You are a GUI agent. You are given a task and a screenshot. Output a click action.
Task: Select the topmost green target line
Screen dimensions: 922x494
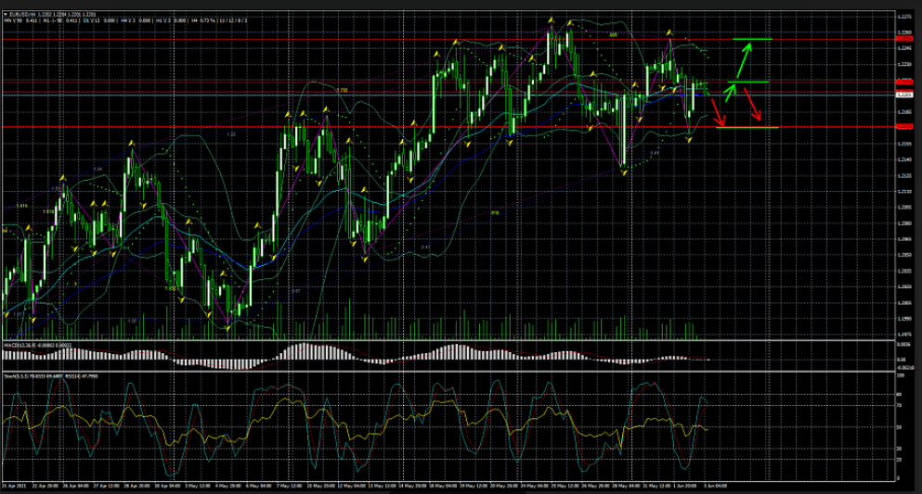click(x=752, y=40)
